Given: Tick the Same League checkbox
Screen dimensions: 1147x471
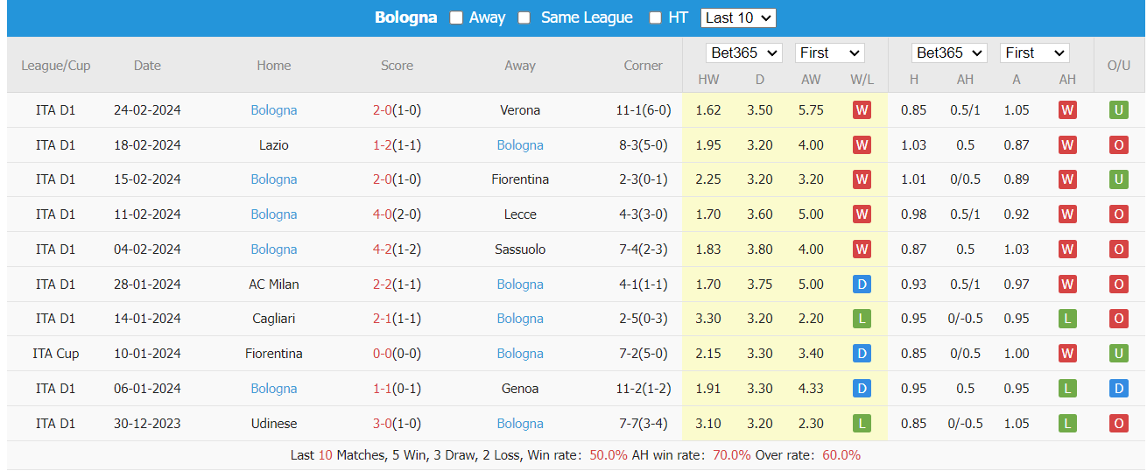Looking at the screenshot, I should pyautogui.click(x=524, y=18).
